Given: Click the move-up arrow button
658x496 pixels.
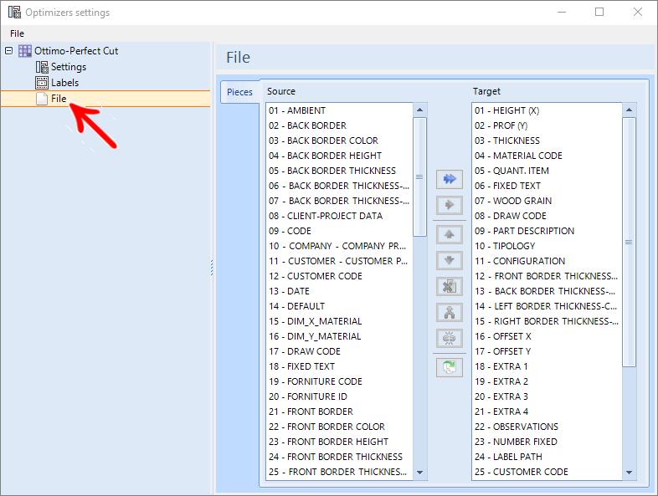Looking at the screenshot, I should coord(450,234).
